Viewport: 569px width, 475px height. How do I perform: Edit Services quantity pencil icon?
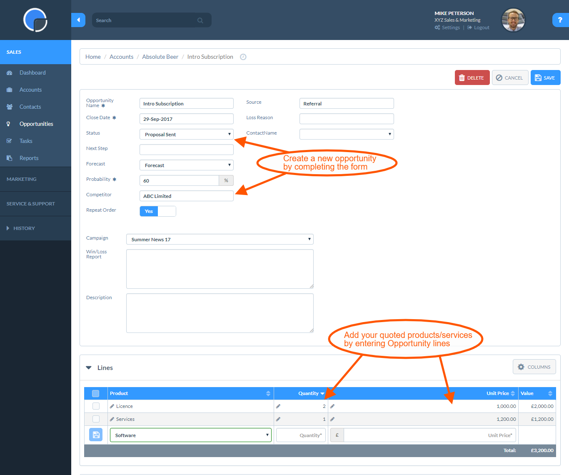(278, 419)
